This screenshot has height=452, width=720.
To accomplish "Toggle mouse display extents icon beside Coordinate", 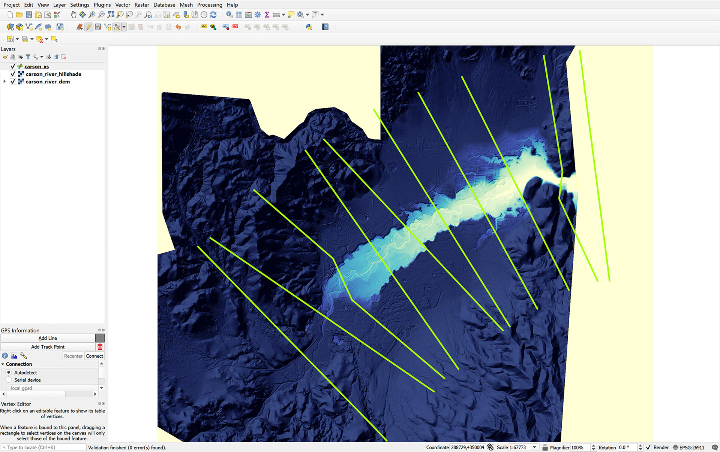I will coord(490,447).
